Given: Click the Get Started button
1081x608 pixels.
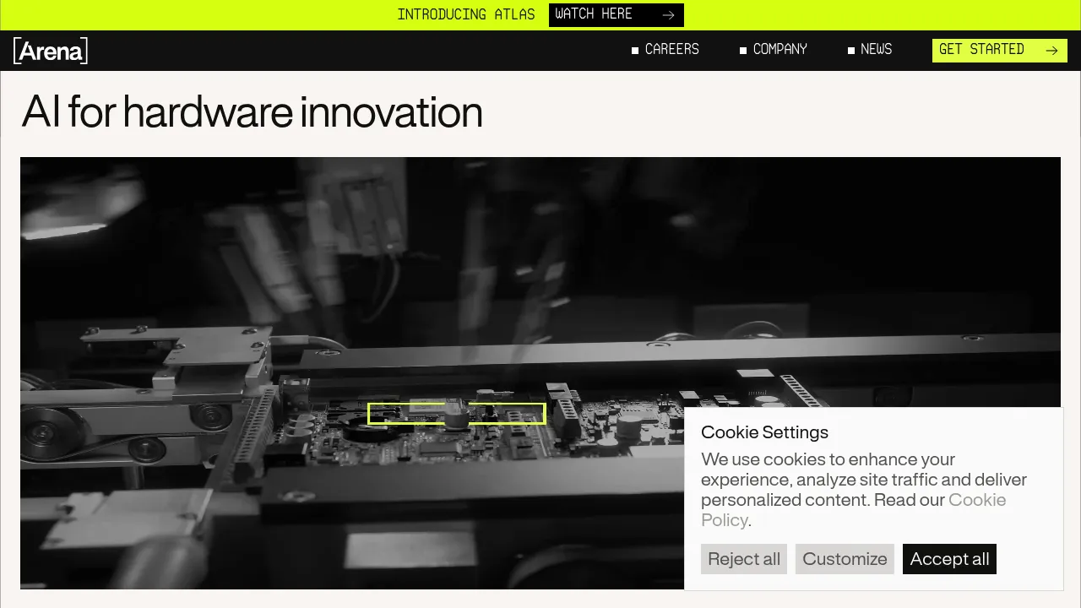Looking at the screenshot, I should (1000, 51).
